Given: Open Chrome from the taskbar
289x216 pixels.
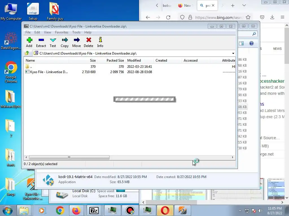Looking at the screenshot, I should [x=60, y=210].
